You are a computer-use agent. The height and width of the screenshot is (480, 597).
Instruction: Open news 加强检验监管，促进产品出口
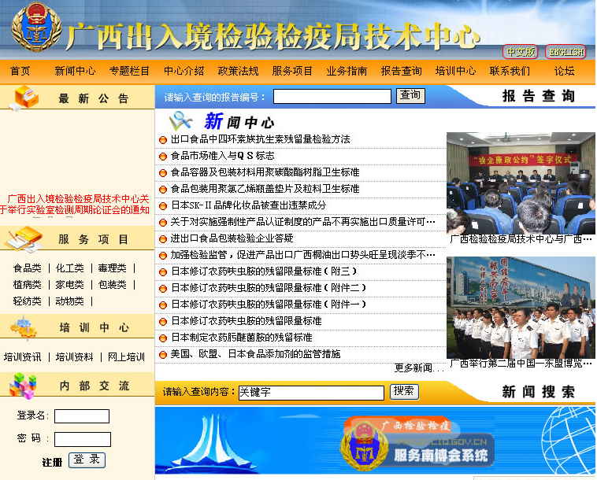click(x=302, y=255)
